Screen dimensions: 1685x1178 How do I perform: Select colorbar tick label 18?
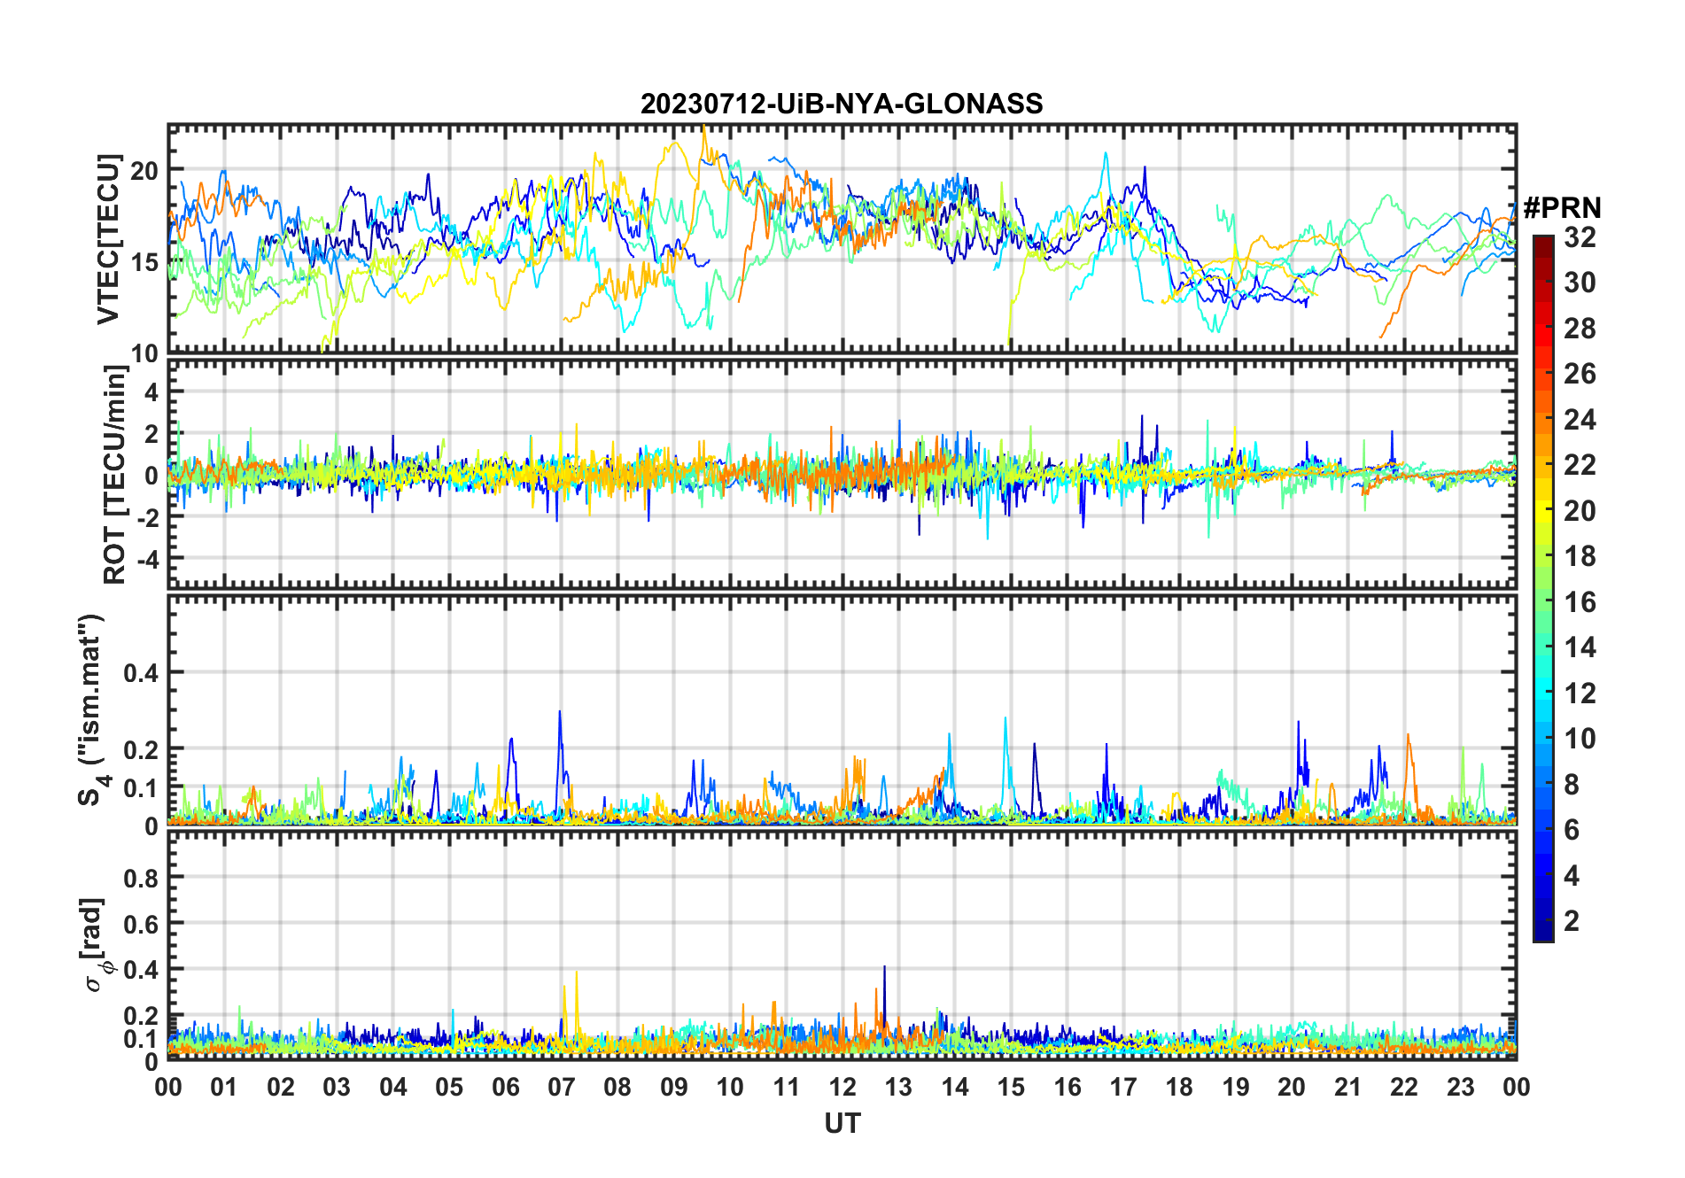pyautogui.click(x=1580, y=556)
